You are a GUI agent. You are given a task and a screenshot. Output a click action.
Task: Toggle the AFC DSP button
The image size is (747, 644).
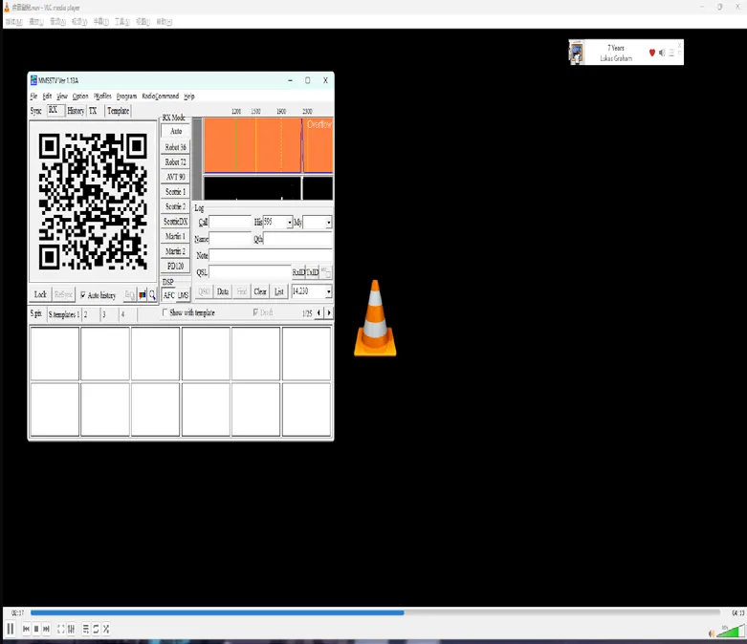168,295
